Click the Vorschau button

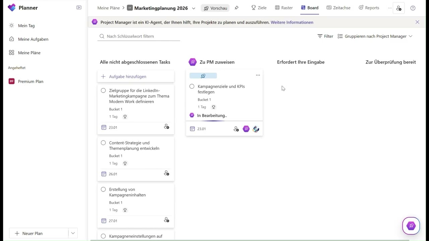pyautogui.click(x=215, y=8)
